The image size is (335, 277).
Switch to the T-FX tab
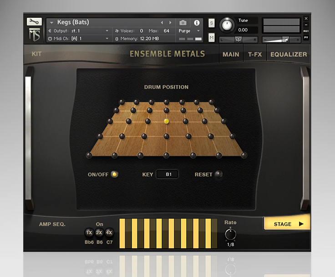coord(255,55)
